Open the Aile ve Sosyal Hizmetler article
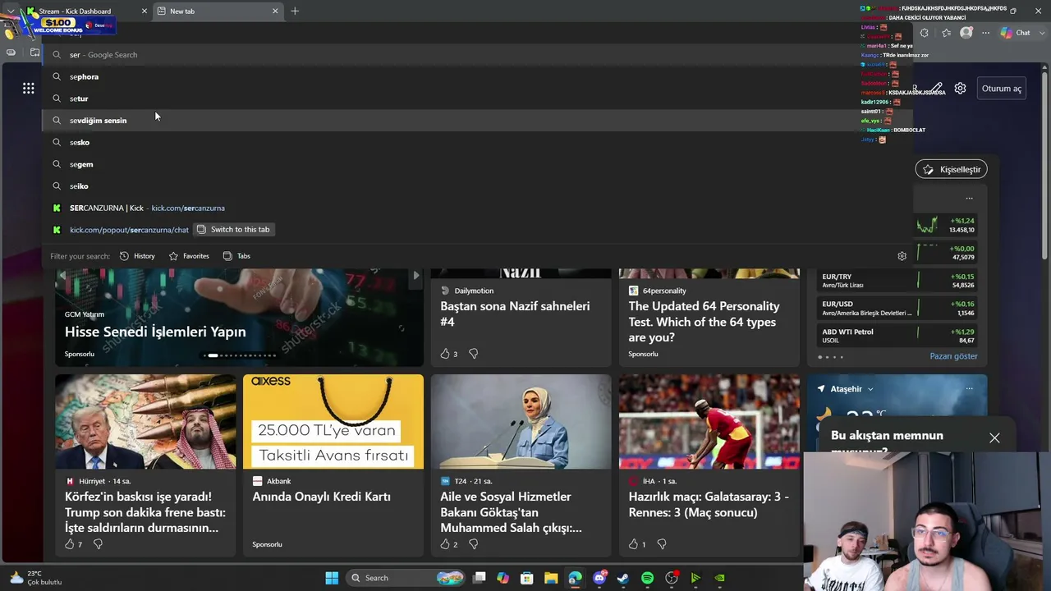The image size is (1051, 591). coord(512,512)
